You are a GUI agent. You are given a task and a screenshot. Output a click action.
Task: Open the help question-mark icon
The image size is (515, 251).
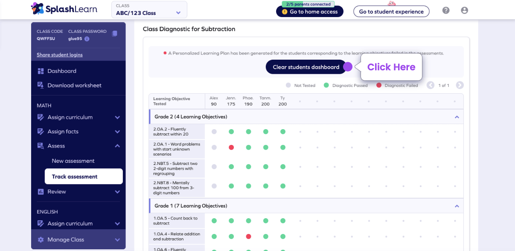pyautogui.click(x=445, y=10)
